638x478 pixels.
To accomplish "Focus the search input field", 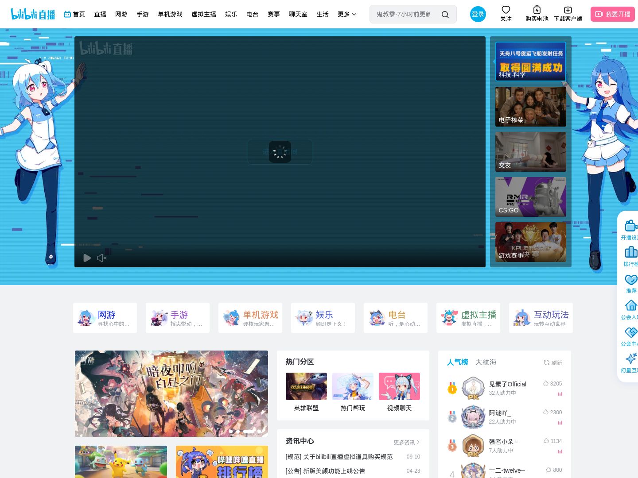I will [x=403, y=14].
